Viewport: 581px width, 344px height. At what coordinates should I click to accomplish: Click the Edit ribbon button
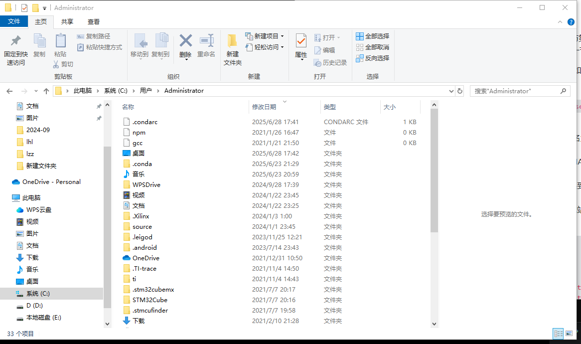[x=324, y=50]
